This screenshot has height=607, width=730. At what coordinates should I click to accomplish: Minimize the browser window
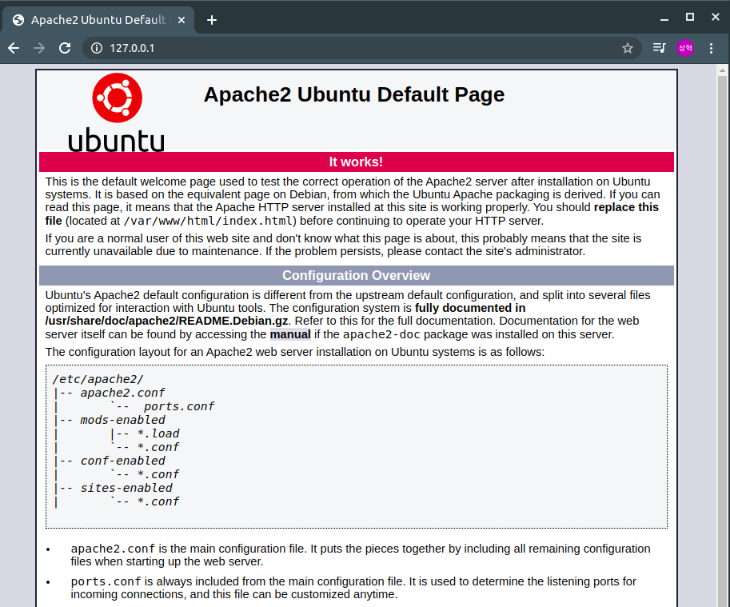(x=664, y=18)
